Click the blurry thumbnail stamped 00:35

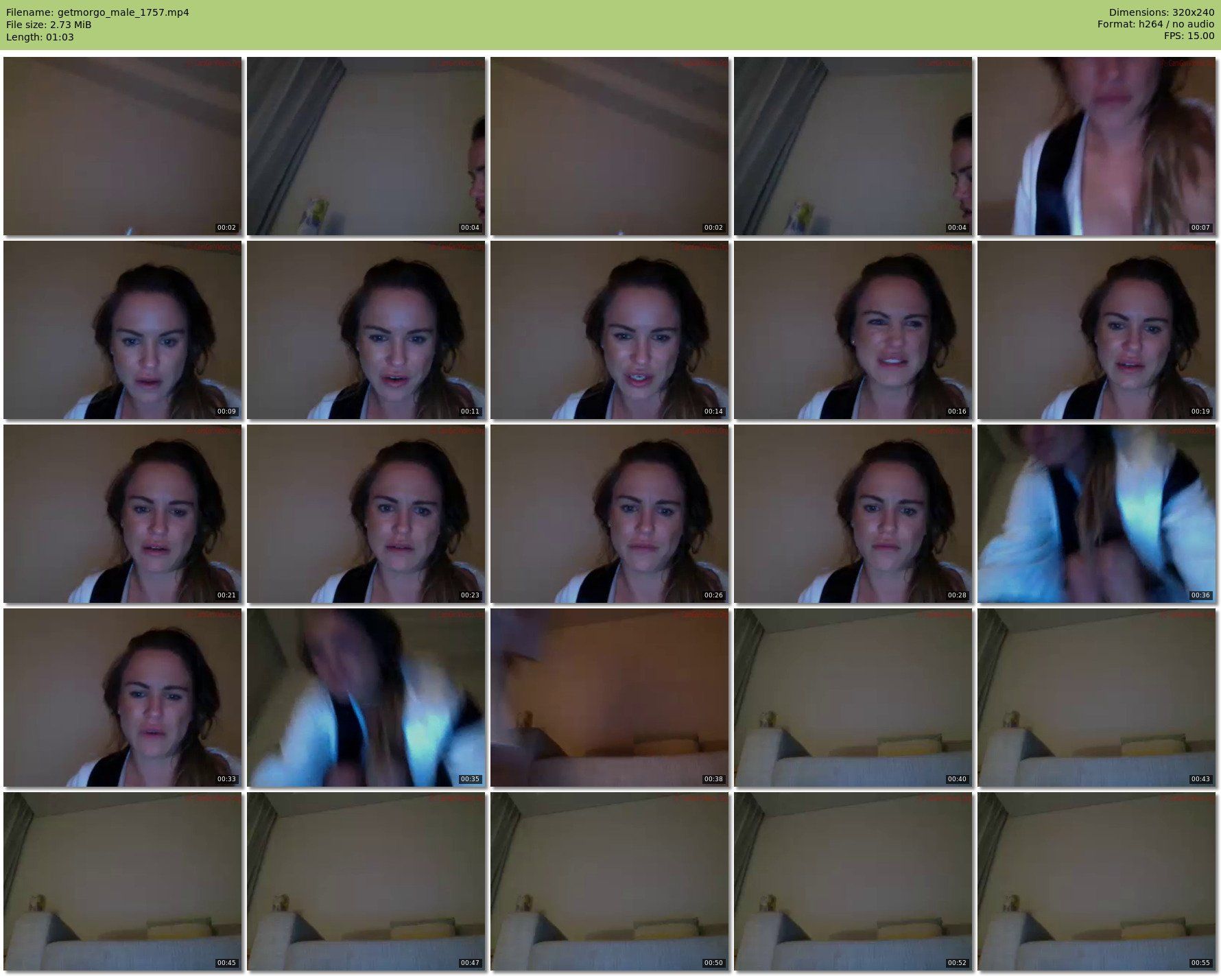tap(366, 698)
